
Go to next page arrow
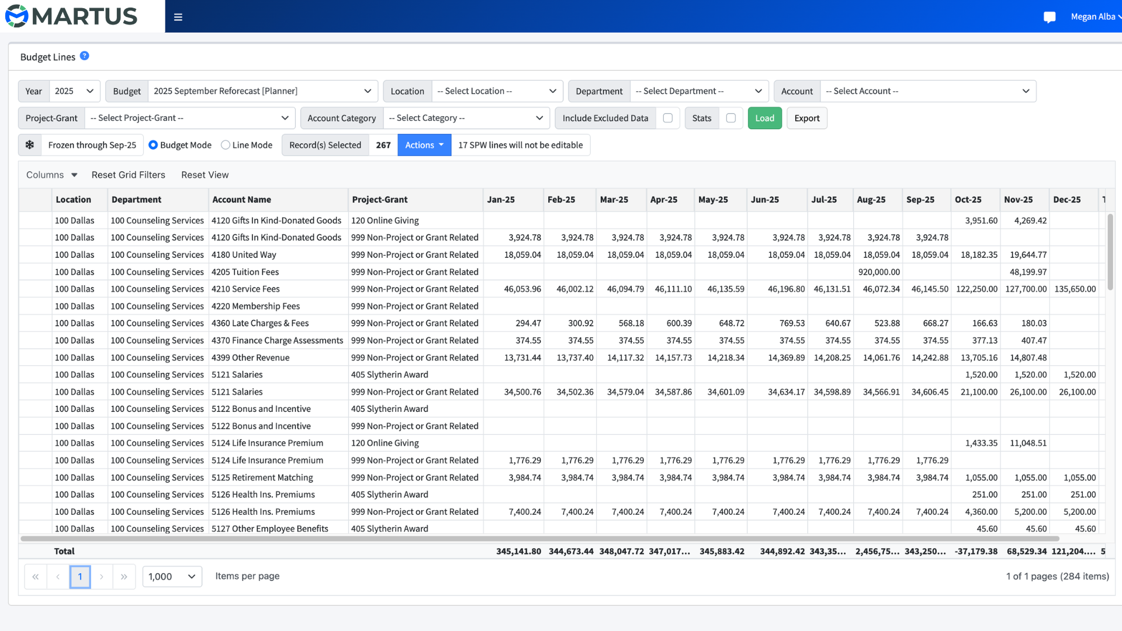[x=102, y=577]
